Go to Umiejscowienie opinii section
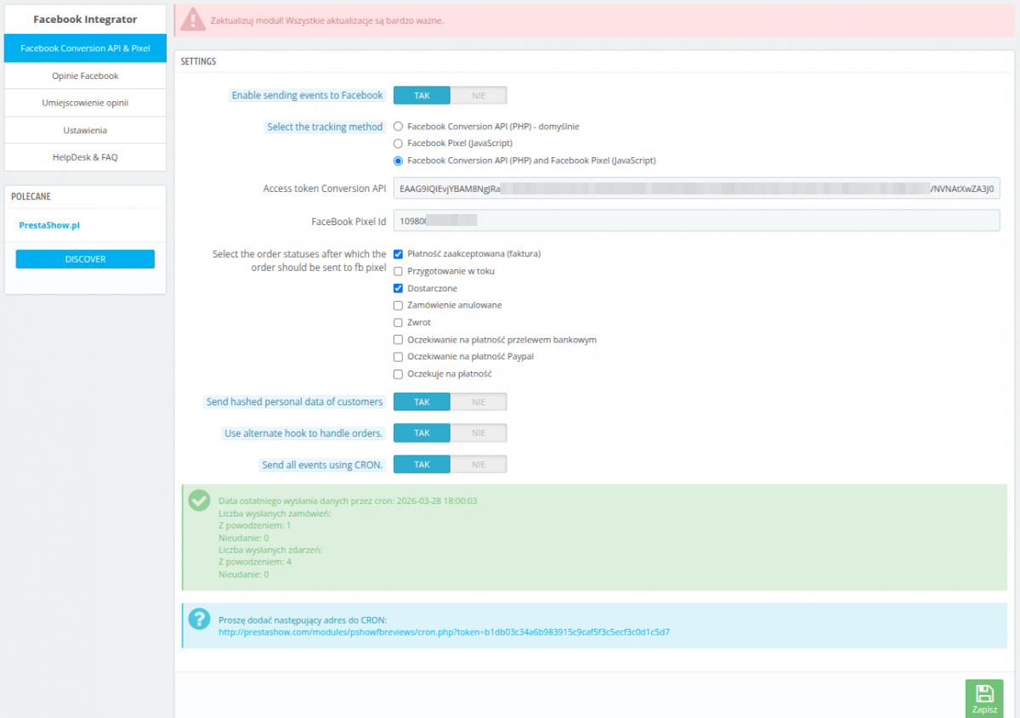Screen dimensions: 1020x718 (x=85, y=103)
